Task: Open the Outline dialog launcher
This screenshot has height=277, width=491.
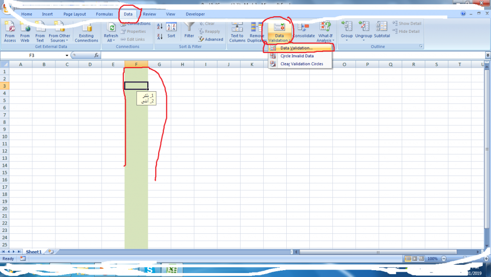Action: [x=421, y=46]
